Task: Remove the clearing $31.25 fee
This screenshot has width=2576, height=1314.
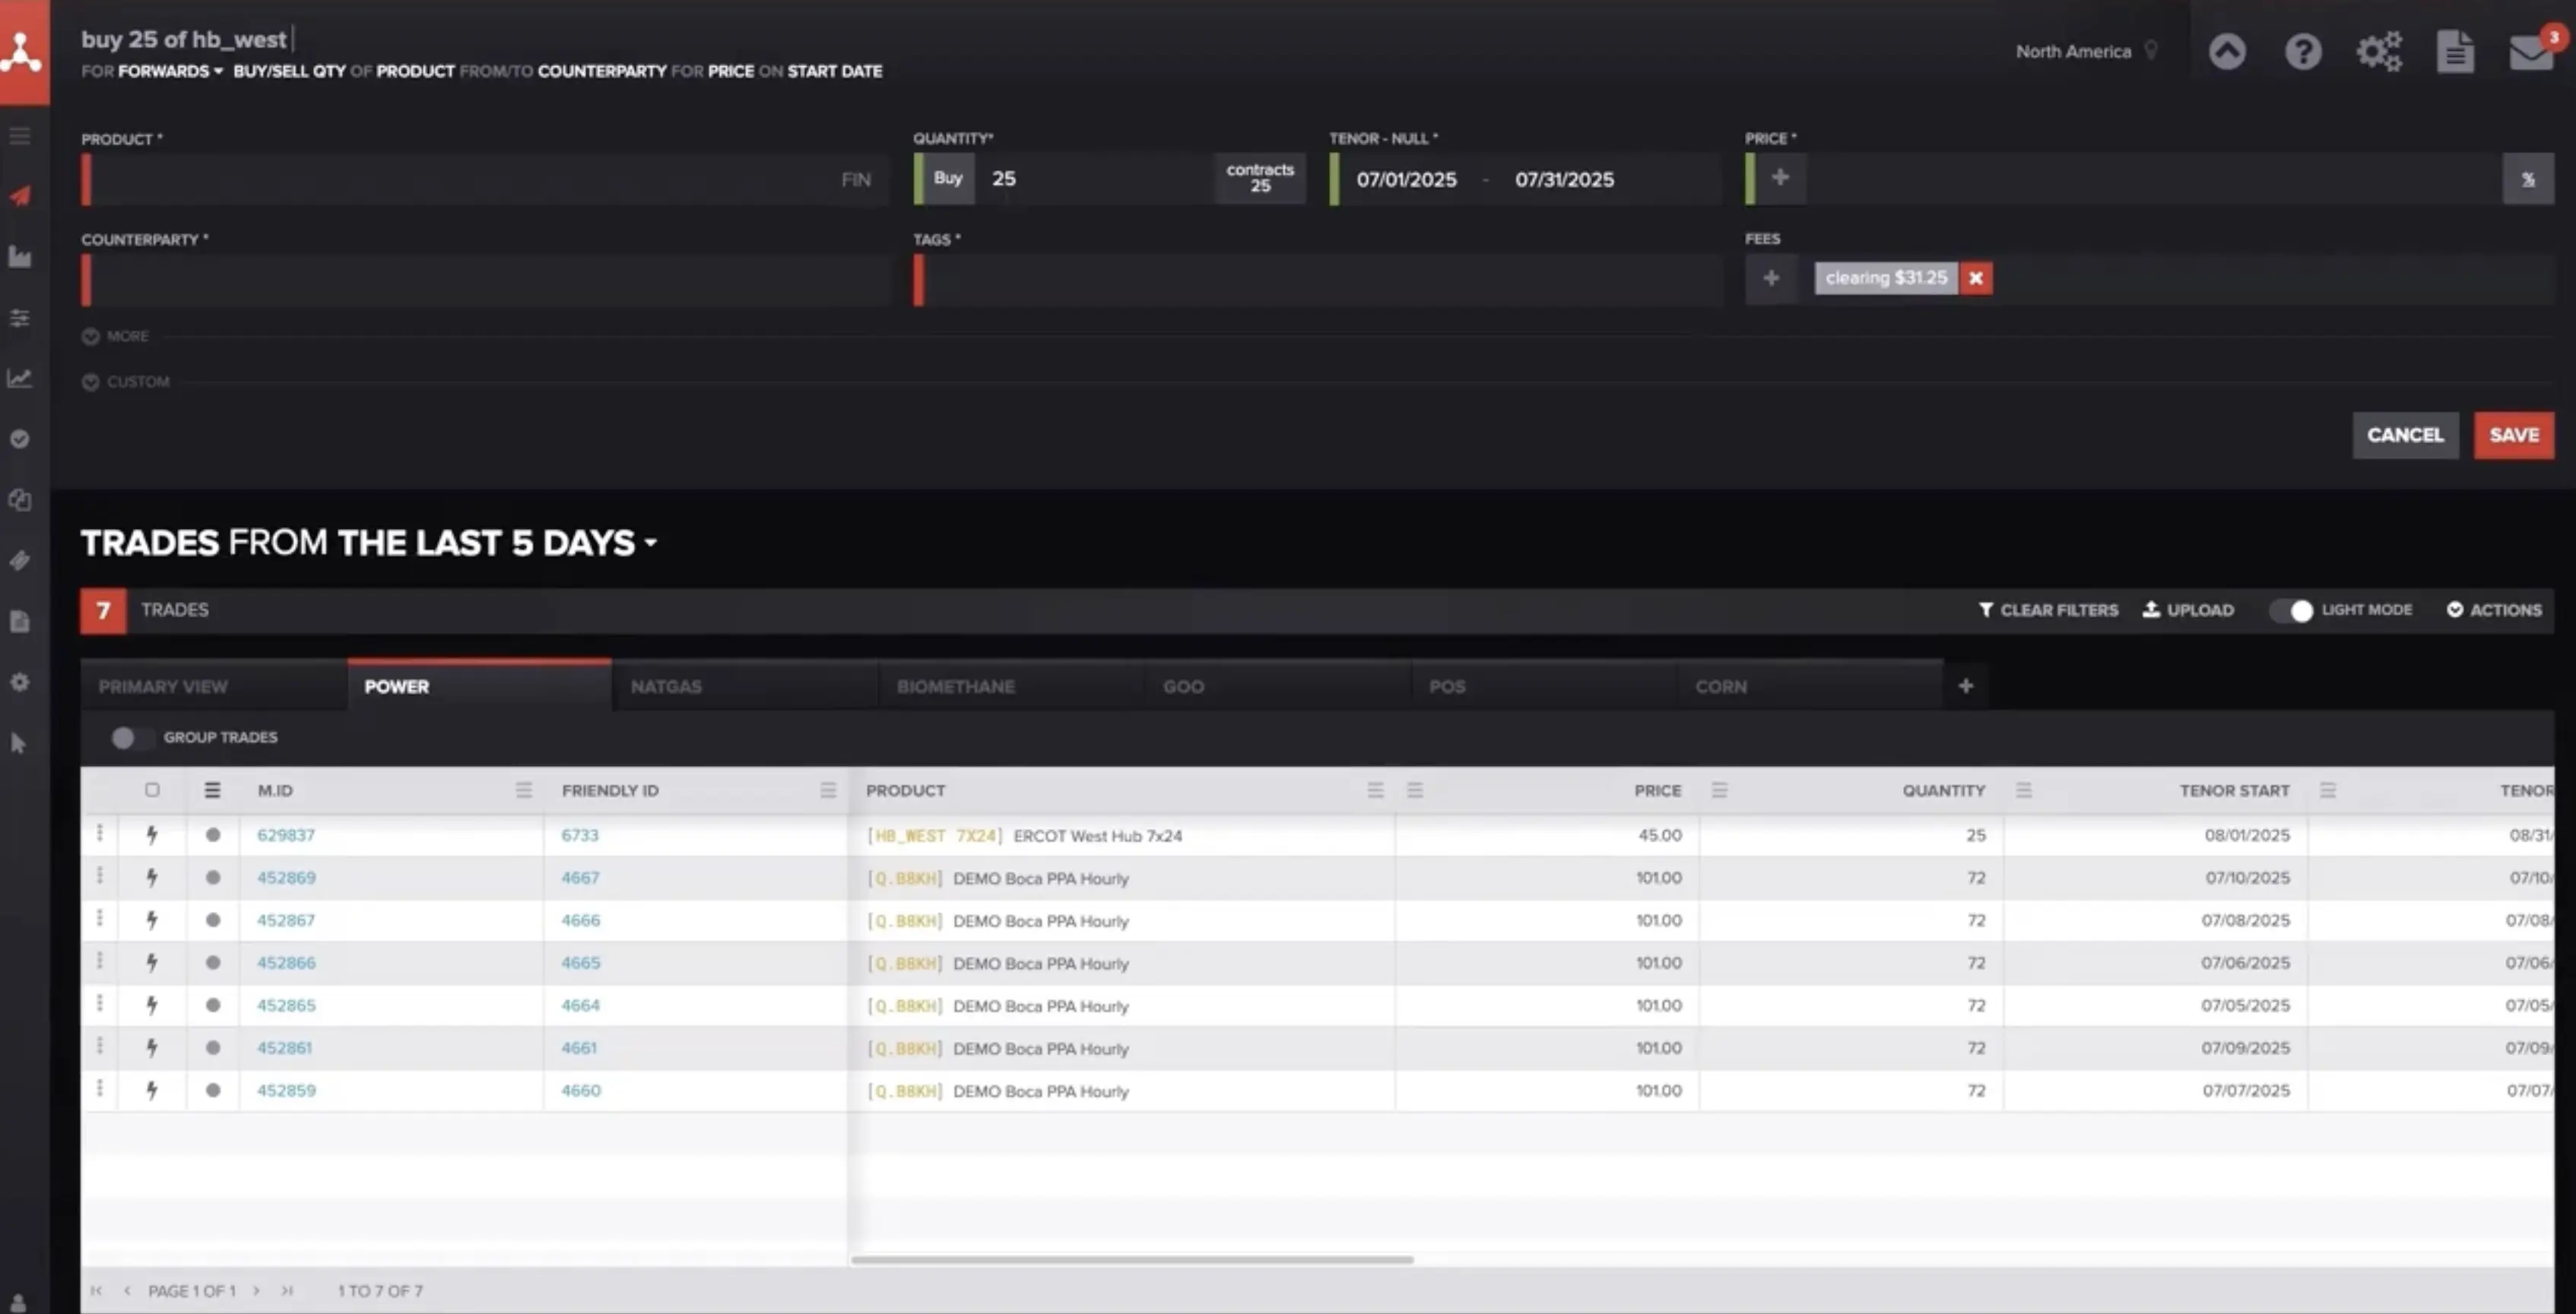Action: (1975, 279)
